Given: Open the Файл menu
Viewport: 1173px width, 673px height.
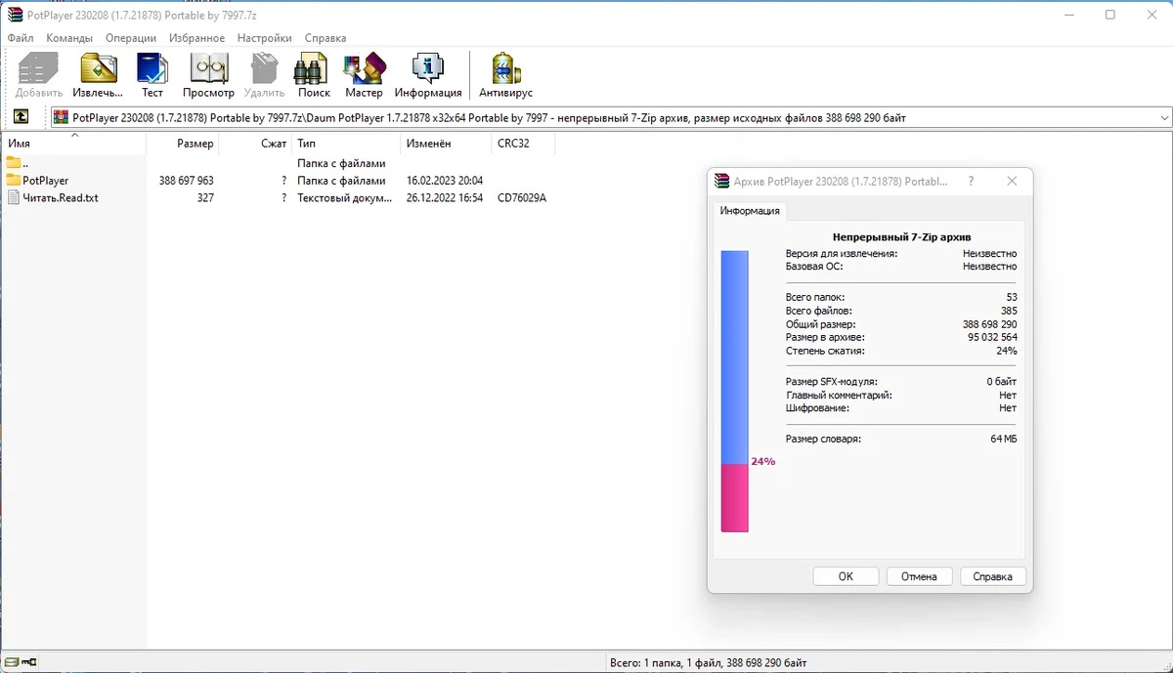Looking at the screenshot, I should [x=21, y=38].
